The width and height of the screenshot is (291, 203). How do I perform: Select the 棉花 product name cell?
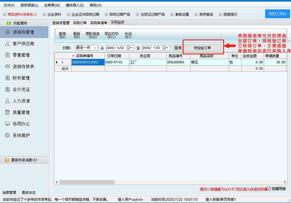[x=210, y=62]
